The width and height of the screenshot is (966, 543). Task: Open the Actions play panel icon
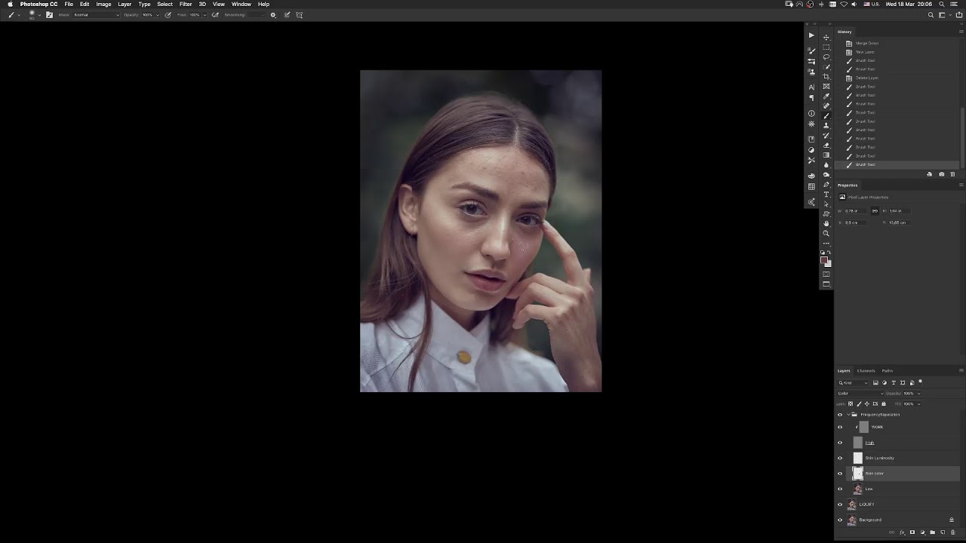pos(811,35)
